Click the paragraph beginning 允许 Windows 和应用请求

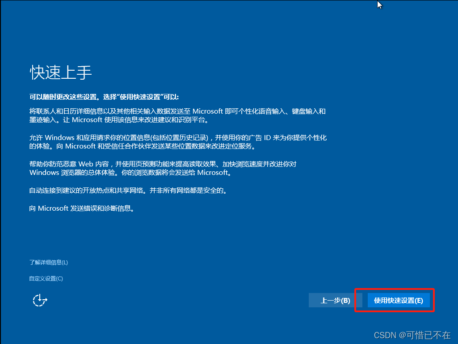(178, 142)
